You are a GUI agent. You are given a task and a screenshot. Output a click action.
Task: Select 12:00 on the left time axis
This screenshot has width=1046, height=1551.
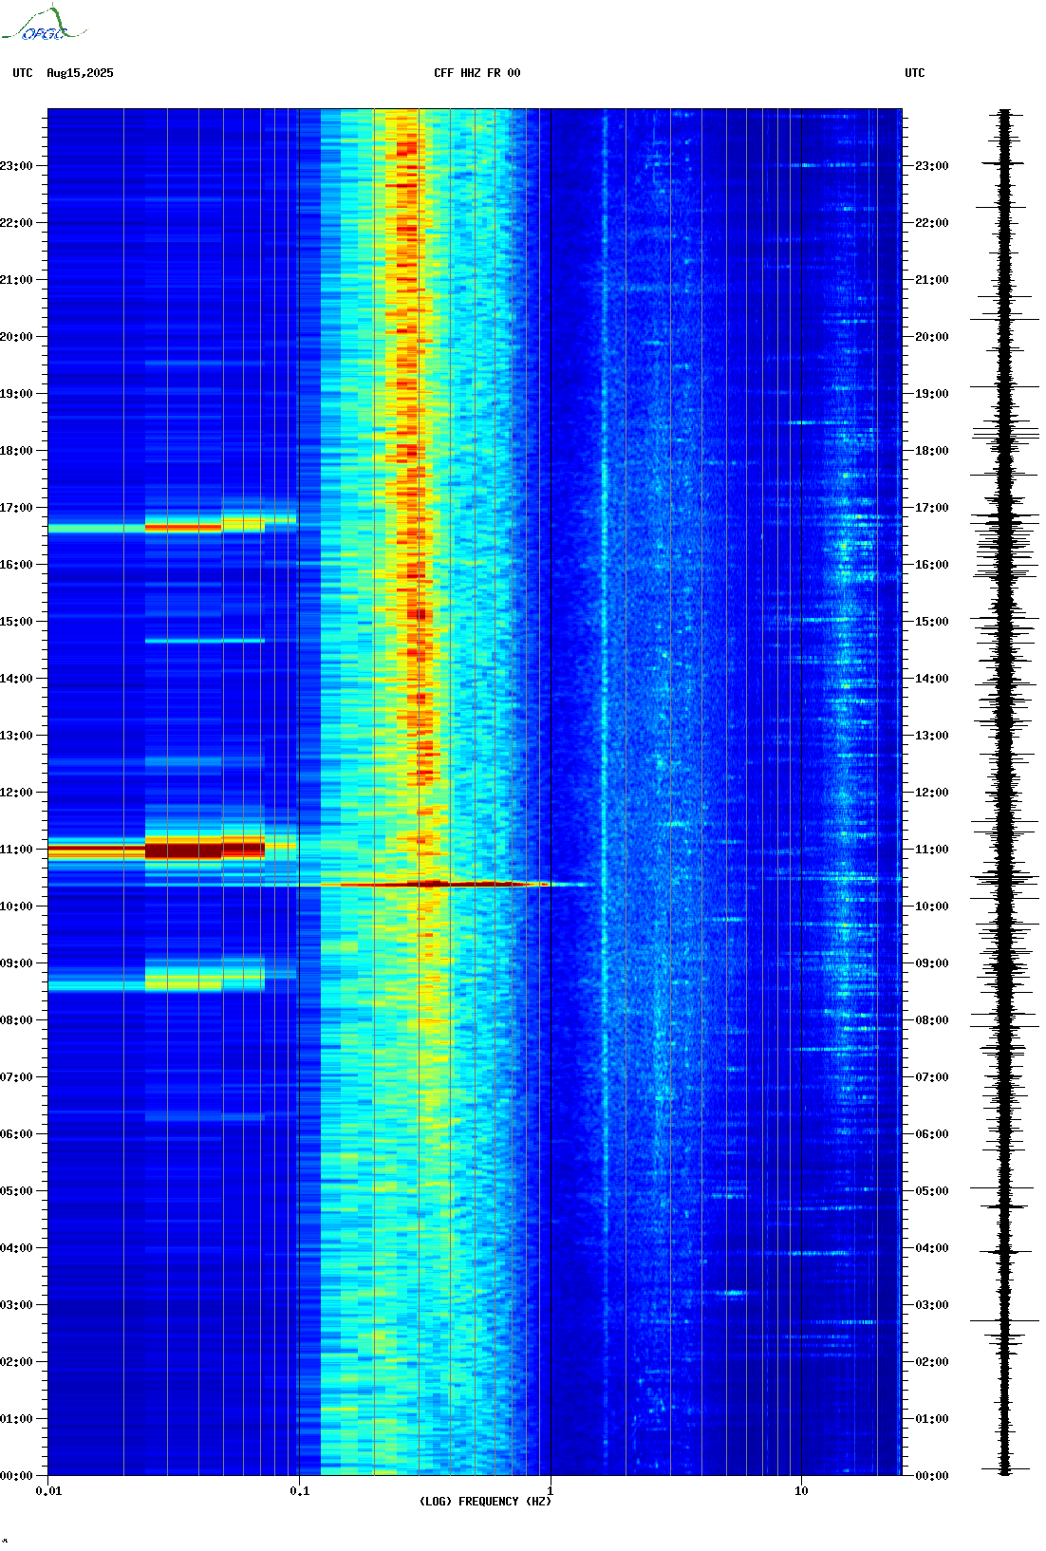coord(16,793)
